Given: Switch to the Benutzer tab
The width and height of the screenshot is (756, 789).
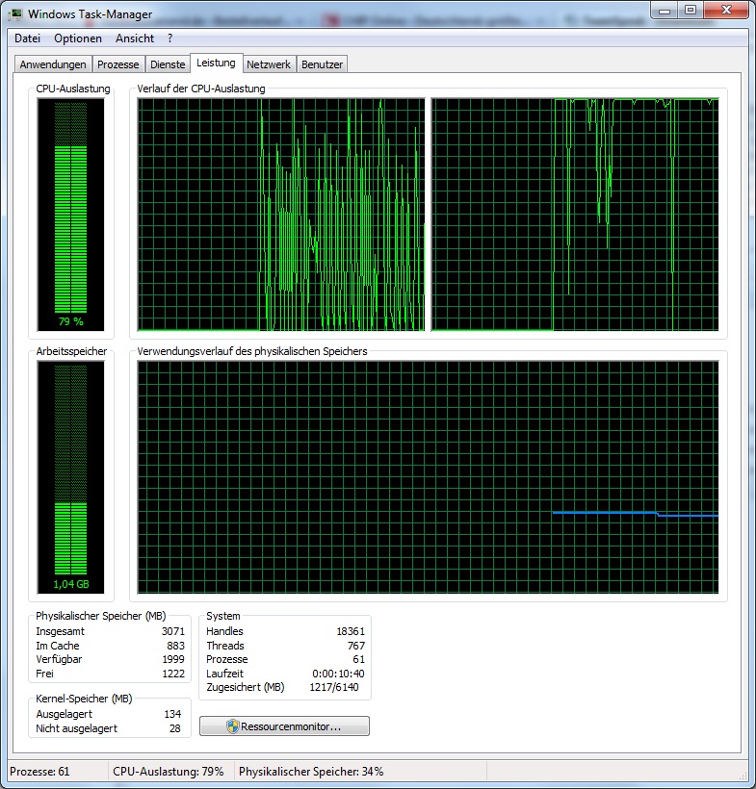Looking at the screenshot, I should click(x=322, y=64).
